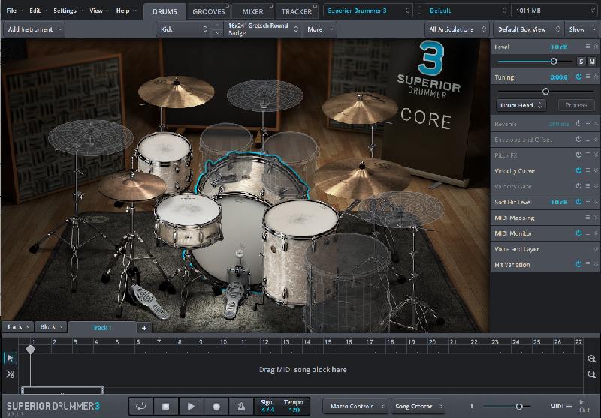Open the MIDI Mapping menu icon
Viewport: 601px width, 418px height.
(x=587, y=218)
